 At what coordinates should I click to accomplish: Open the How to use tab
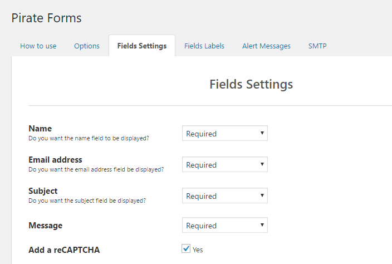pos(38,46)
